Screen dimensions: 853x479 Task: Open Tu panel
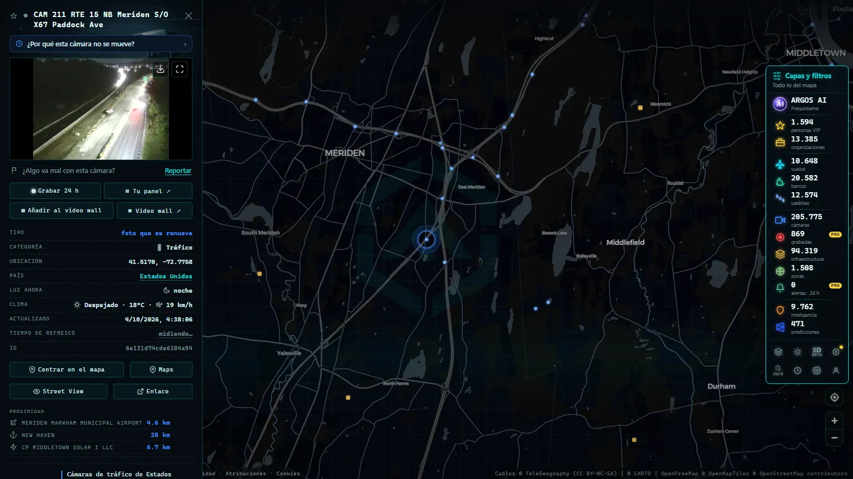pos(148,191)
